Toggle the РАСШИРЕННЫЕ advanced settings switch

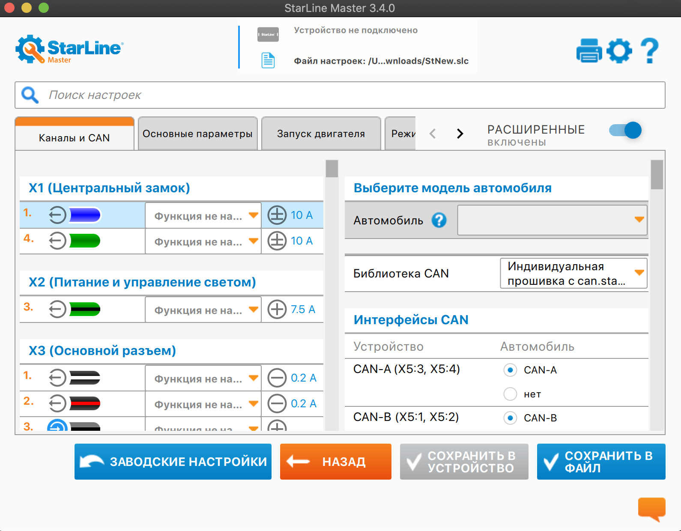pyautogui.click(x=625, y=130)
